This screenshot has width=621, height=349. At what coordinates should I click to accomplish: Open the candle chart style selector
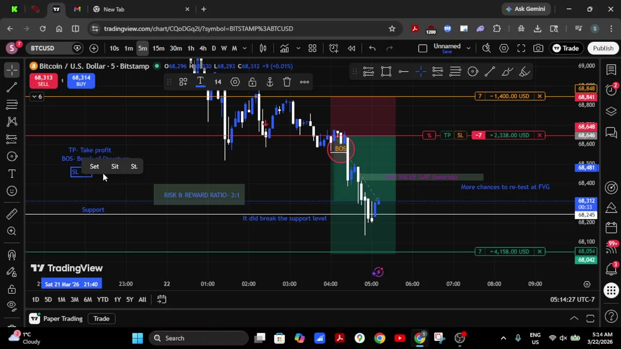point(263,48)
